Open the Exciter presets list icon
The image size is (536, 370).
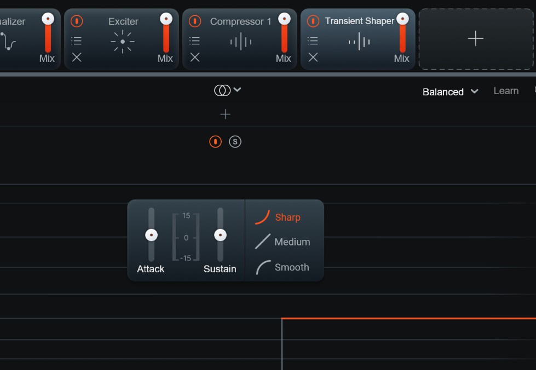pos(77,41)
